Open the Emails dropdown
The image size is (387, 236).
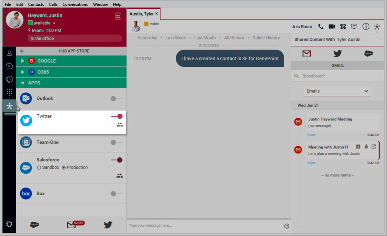(x=337, y=91)
